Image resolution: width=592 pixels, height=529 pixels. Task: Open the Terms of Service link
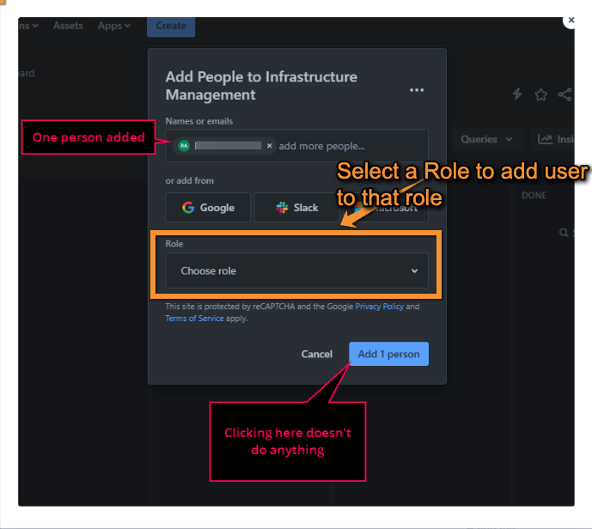pyautogui.click(x=194, y=319)
